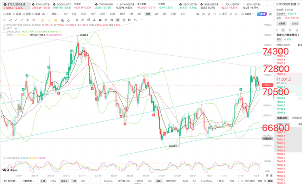This screenshot has height=184, width=302.
Task: Toggle MA indicator at bottom bar
Action: tap(43, 181)
